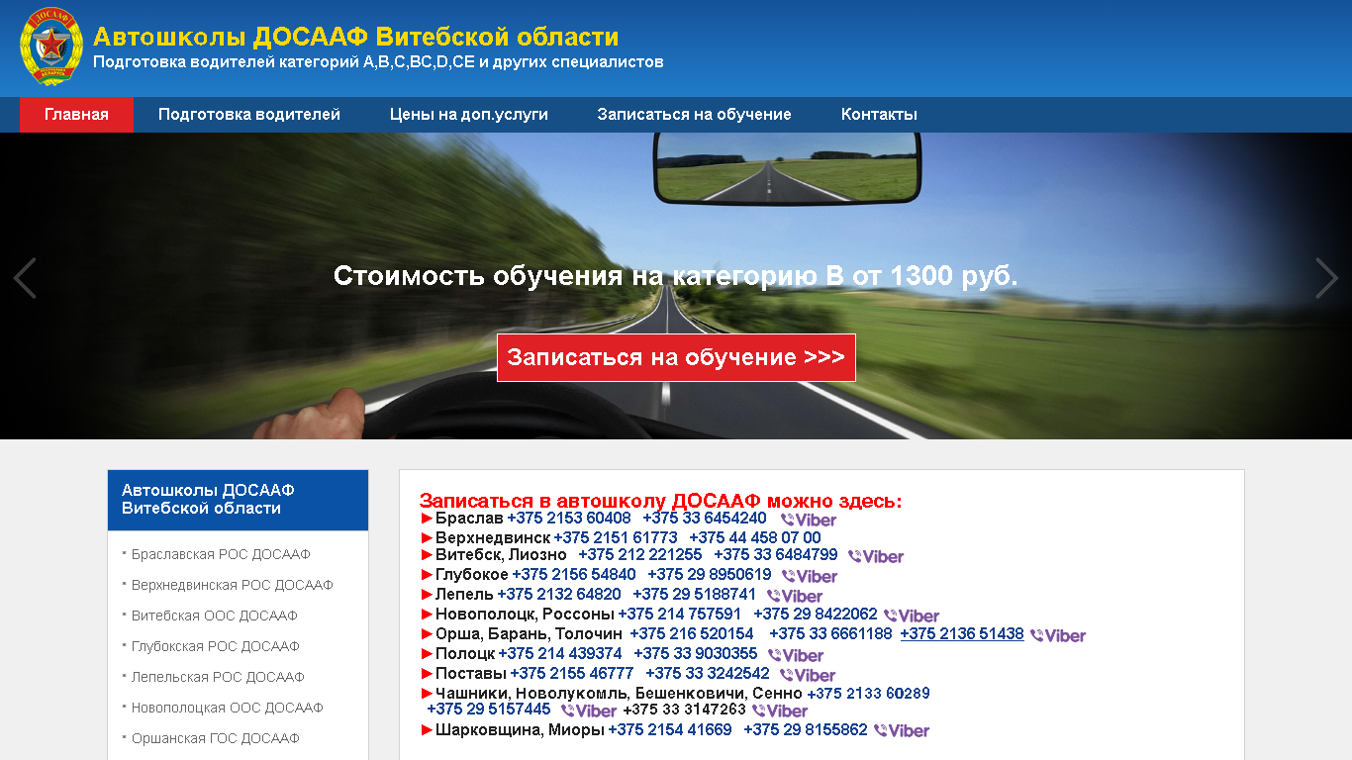Launch Viber chat for Лепель

pyautogui.click(x=795, y=596)
